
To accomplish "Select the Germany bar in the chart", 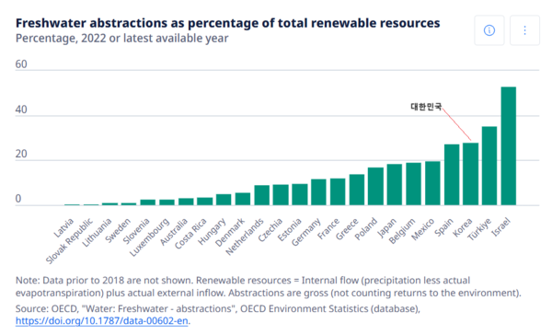I will (318, 192).
